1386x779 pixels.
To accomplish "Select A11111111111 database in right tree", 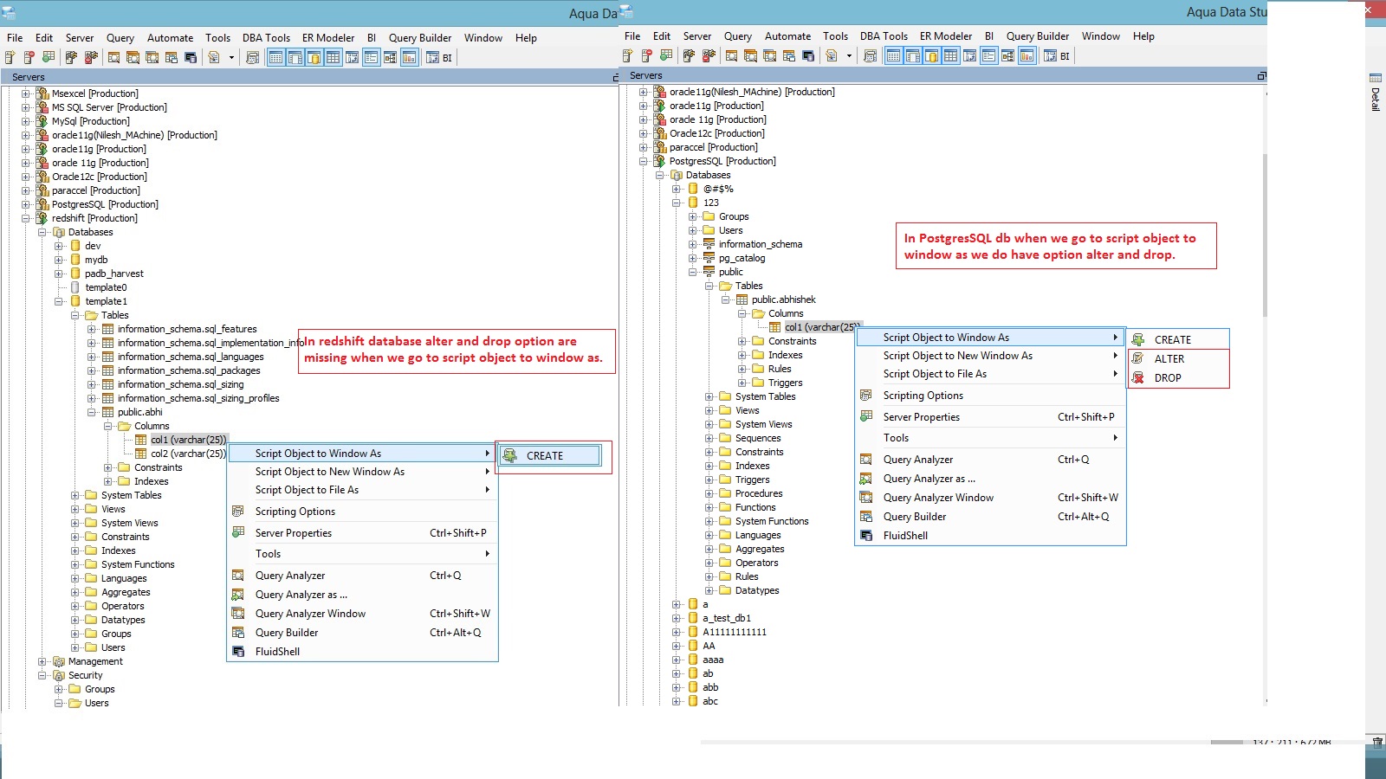I will tap(735, 632).
